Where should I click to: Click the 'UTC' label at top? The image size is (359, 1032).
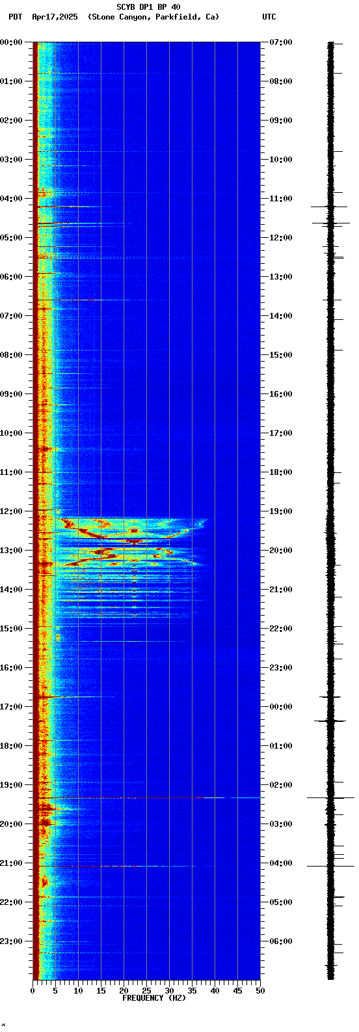(x=269, y=17)
